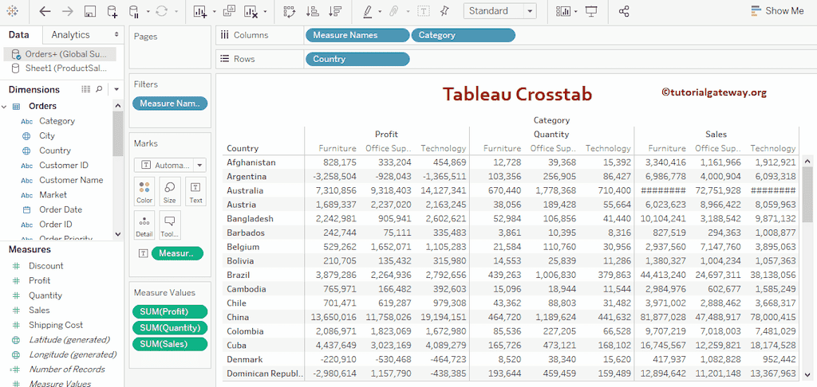Click the Highlight pen icon
This screenshot has height=387, width=817.
[x=368, y=11]
